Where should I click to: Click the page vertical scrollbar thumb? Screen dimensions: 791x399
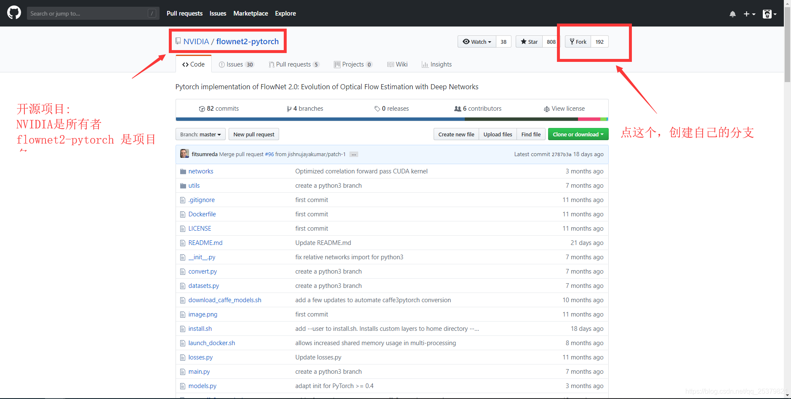(x=787, y=44)
